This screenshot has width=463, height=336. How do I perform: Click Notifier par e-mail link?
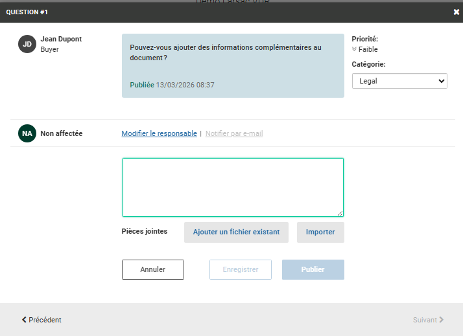234,133
